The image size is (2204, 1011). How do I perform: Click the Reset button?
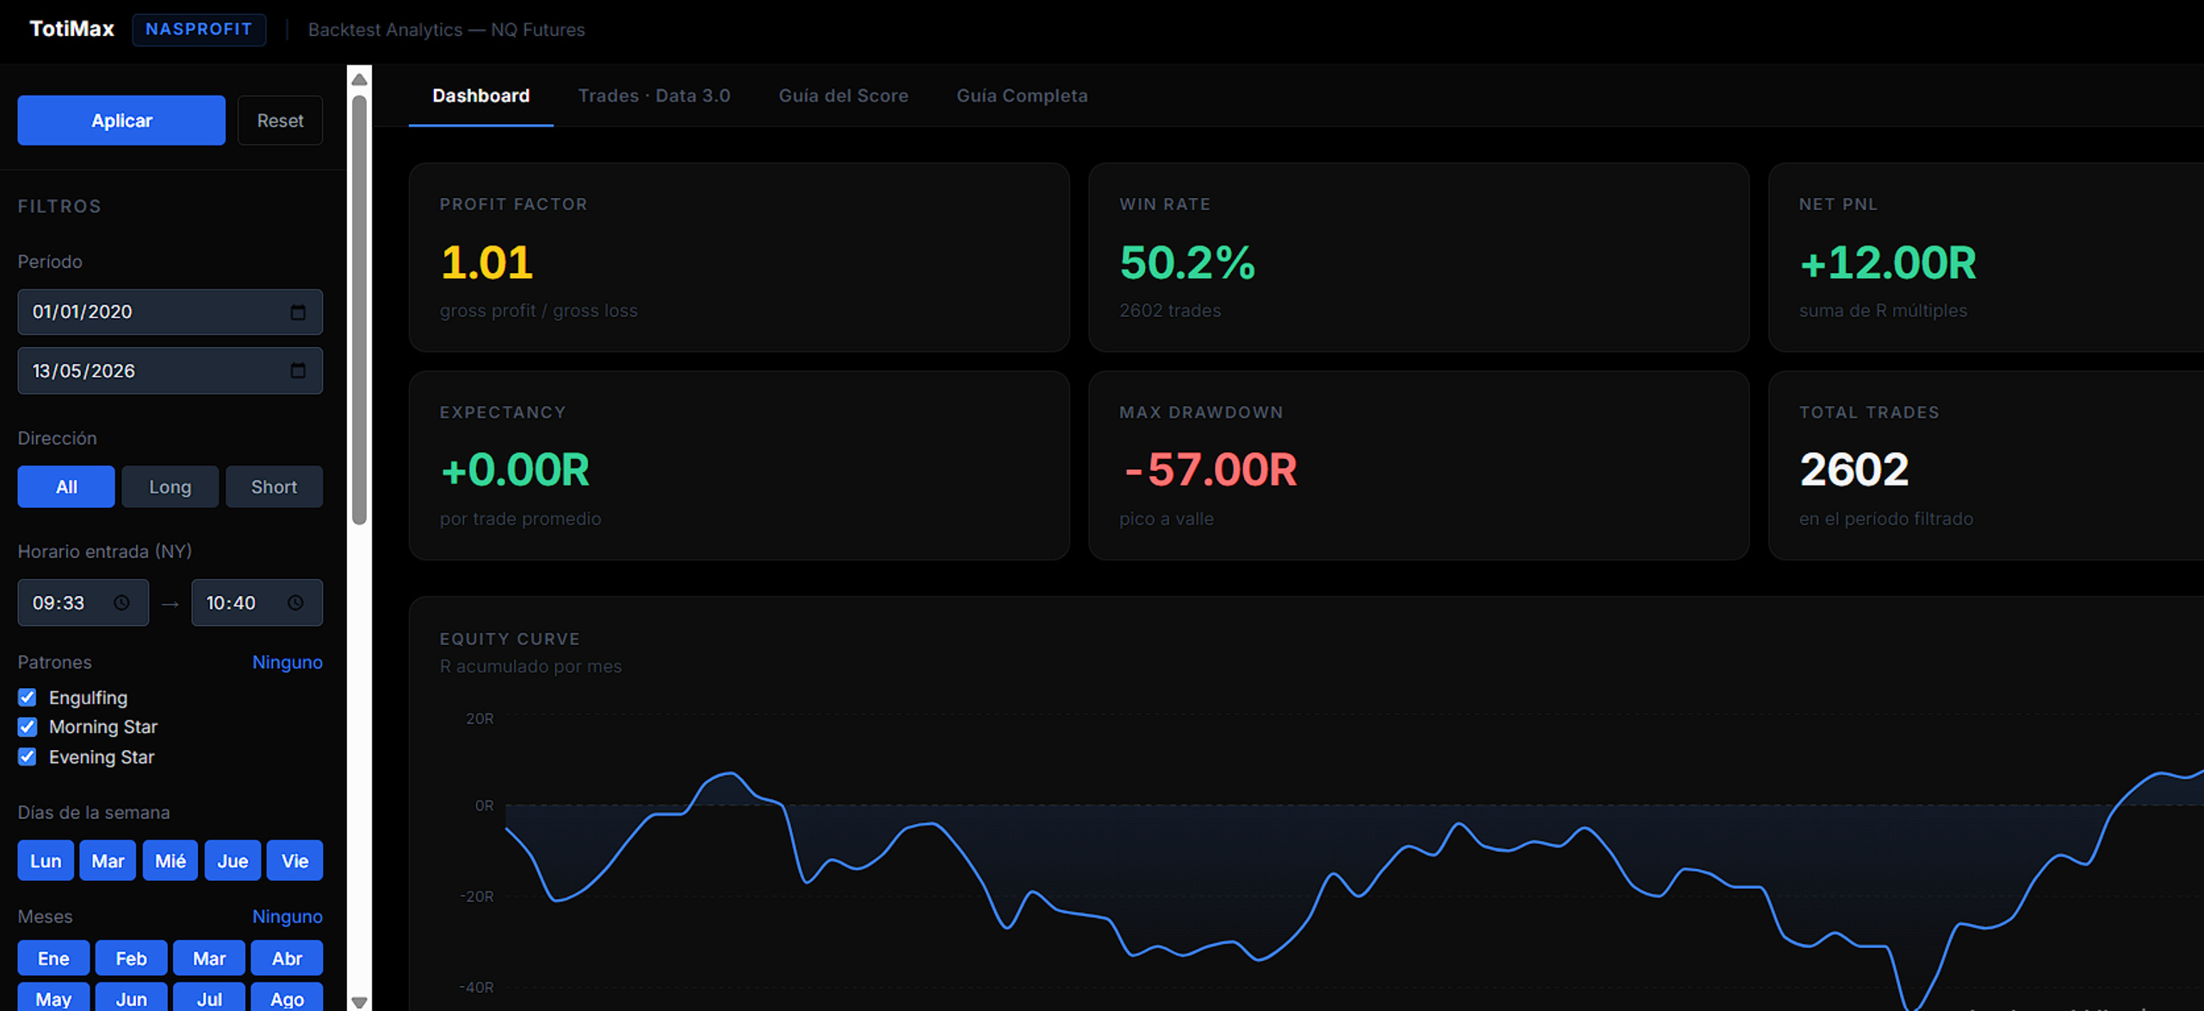[280, 121]
